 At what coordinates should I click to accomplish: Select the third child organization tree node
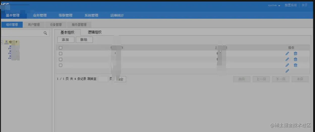click(x=10, y=57)
